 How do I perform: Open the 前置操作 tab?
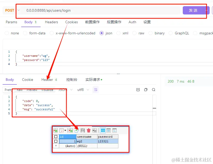pos(92,22)
